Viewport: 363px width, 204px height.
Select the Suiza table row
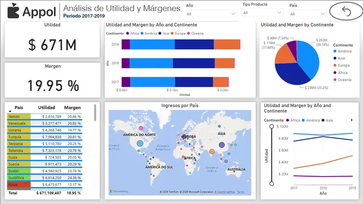pyautogui.click(x=45, y=158)
